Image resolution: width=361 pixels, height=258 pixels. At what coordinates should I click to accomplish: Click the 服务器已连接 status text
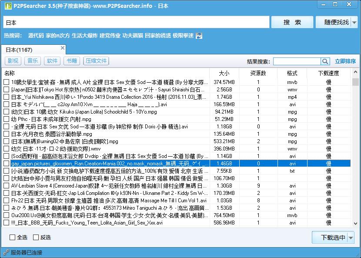click(27, 252)
